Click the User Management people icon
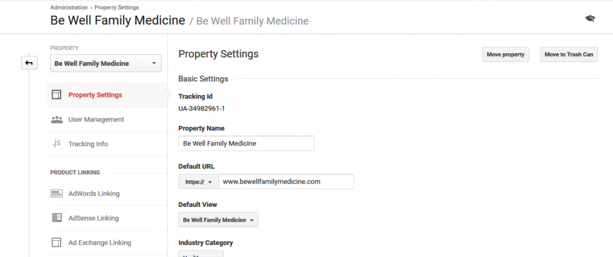613x257 pixels. [57, 120]
